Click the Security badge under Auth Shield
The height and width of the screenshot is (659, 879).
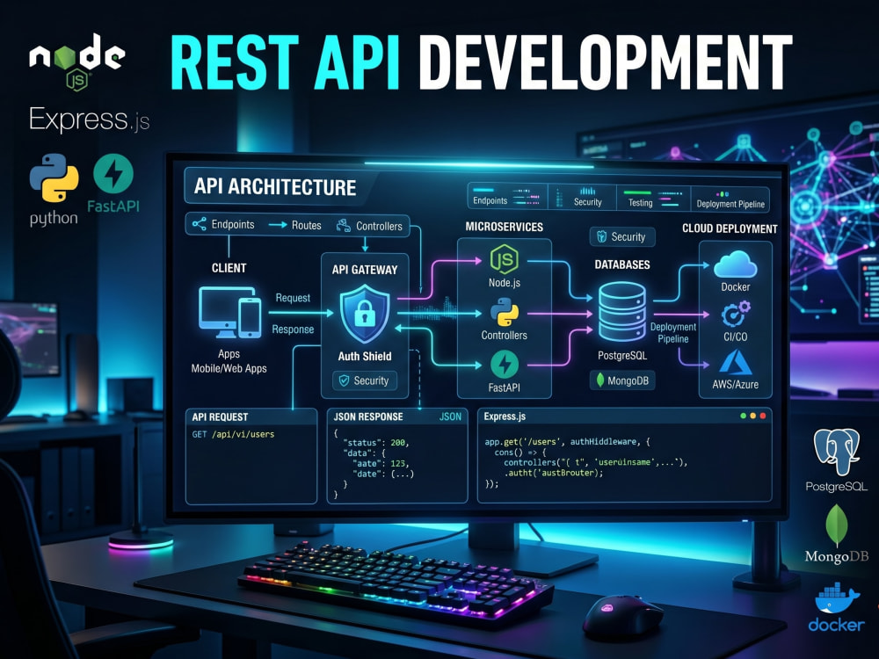pyautogui.click(x=365, y=380)
